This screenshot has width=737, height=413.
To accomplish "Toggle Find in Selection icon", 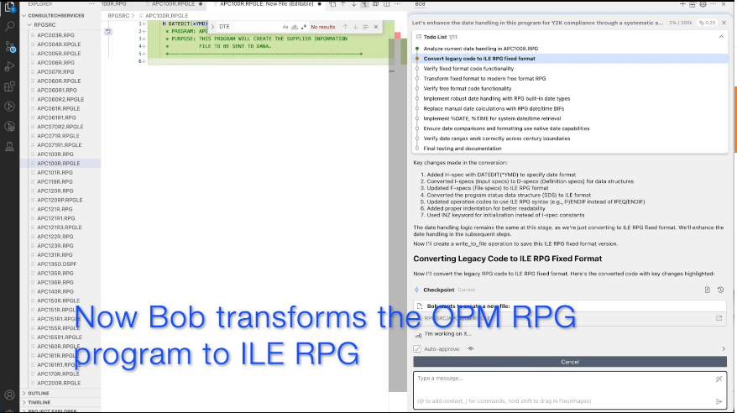I will click(366, 27).
